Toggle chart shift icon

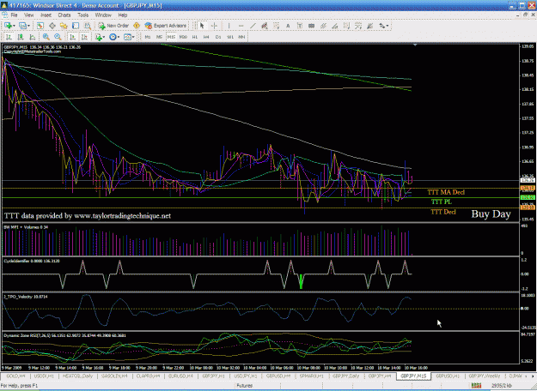click(84, 37)
